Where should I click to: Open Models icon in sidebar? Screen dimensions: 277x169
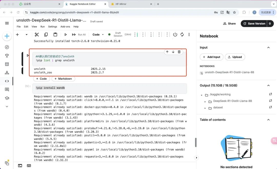pos(7,72)
